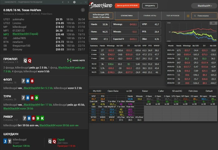The height and width of the screenshot is (150, 218).
Task: Open Hand2Note settings gear
Action: (74, 2)
